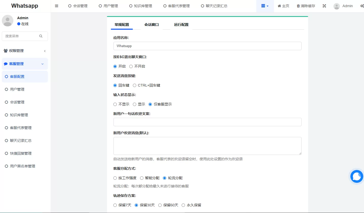364x213 pixels.
Task: Open 知识库管理 tab in top navigation
Action: 141,6
